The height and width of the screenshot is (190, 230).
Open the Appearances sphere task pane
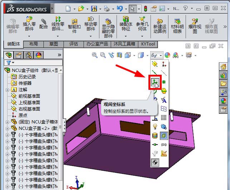(x=223, y=101)
